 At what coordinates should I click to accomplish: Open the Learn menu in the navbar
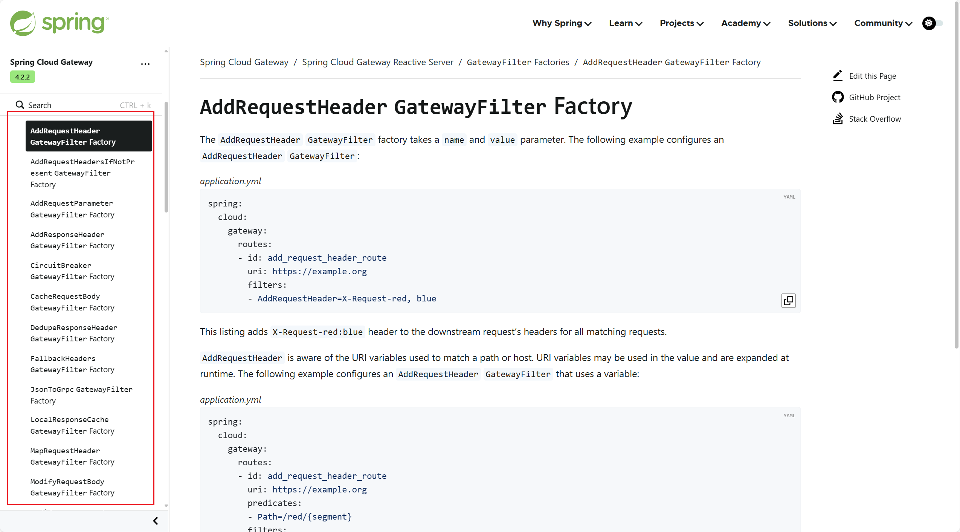pos(625,23)
